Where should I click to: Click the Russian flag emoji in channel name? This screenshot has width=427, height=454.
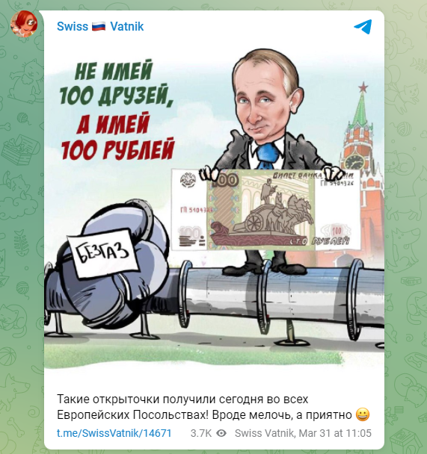[99, 27]
